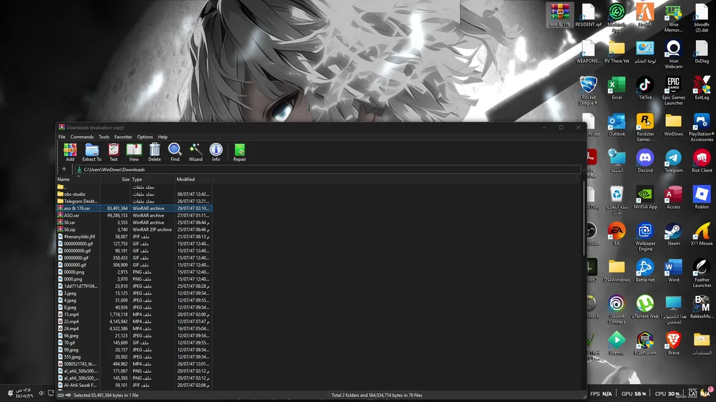Sort files by the Size column header

[x=115, y=179]
